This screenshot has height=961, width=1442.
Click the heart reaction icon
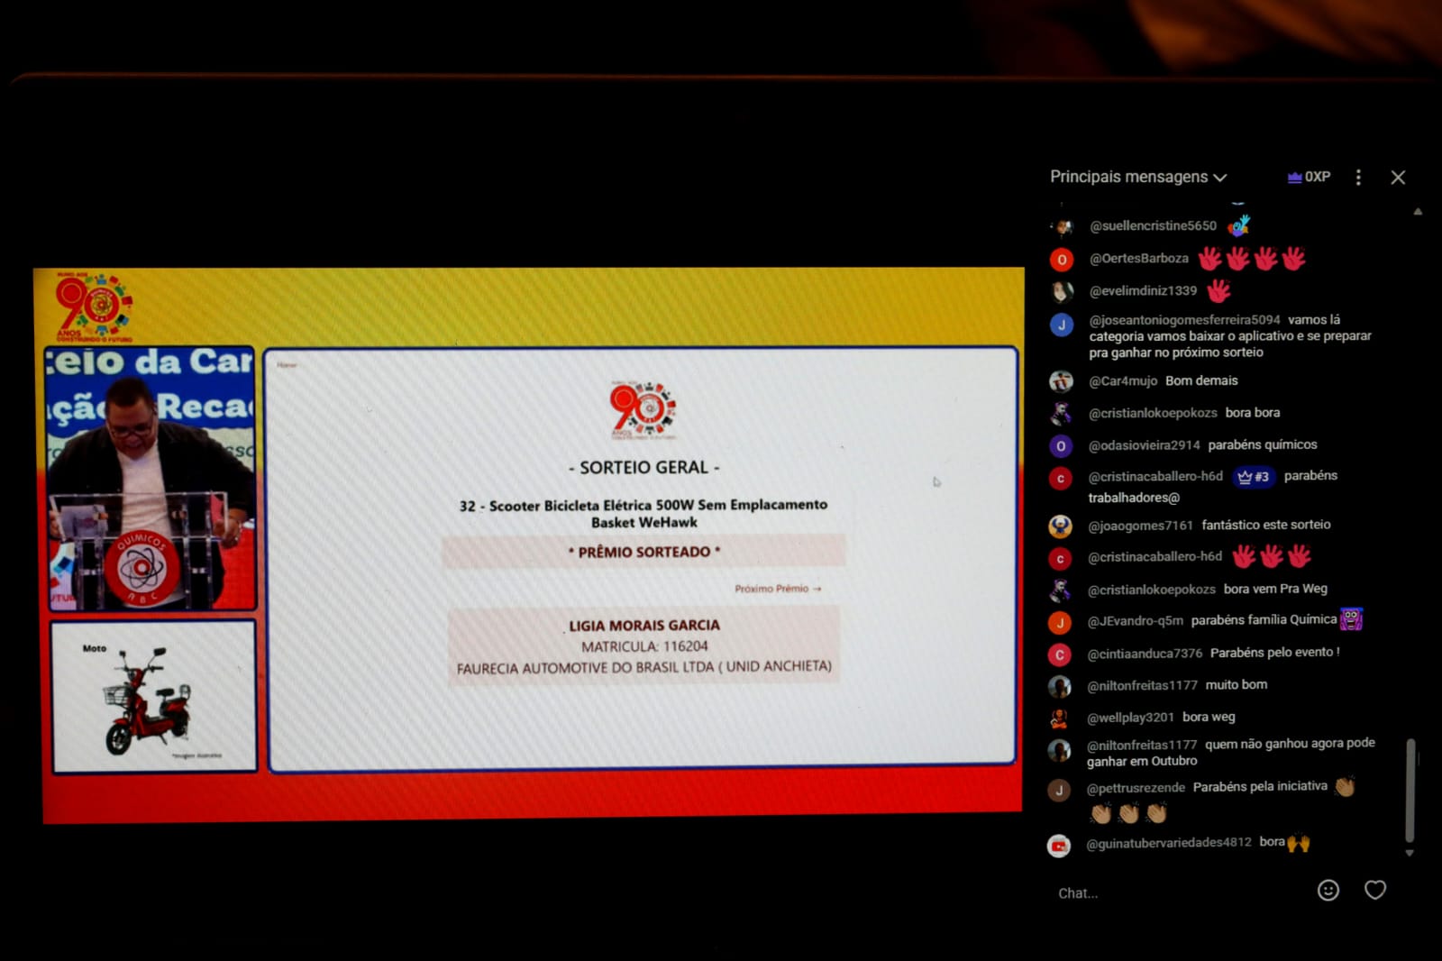(x=1374, y=891)
